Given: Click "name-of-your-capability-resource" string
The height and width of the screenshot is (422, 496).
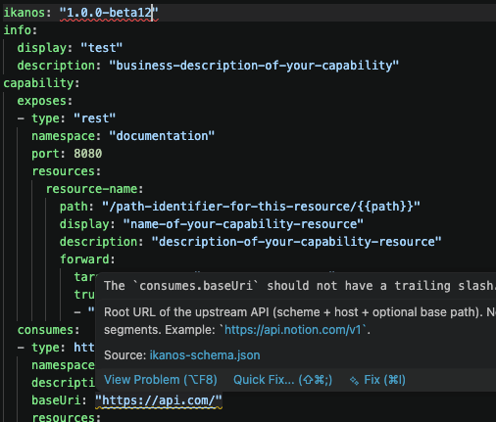Looking at the screenshot, I should coord(243,224).
